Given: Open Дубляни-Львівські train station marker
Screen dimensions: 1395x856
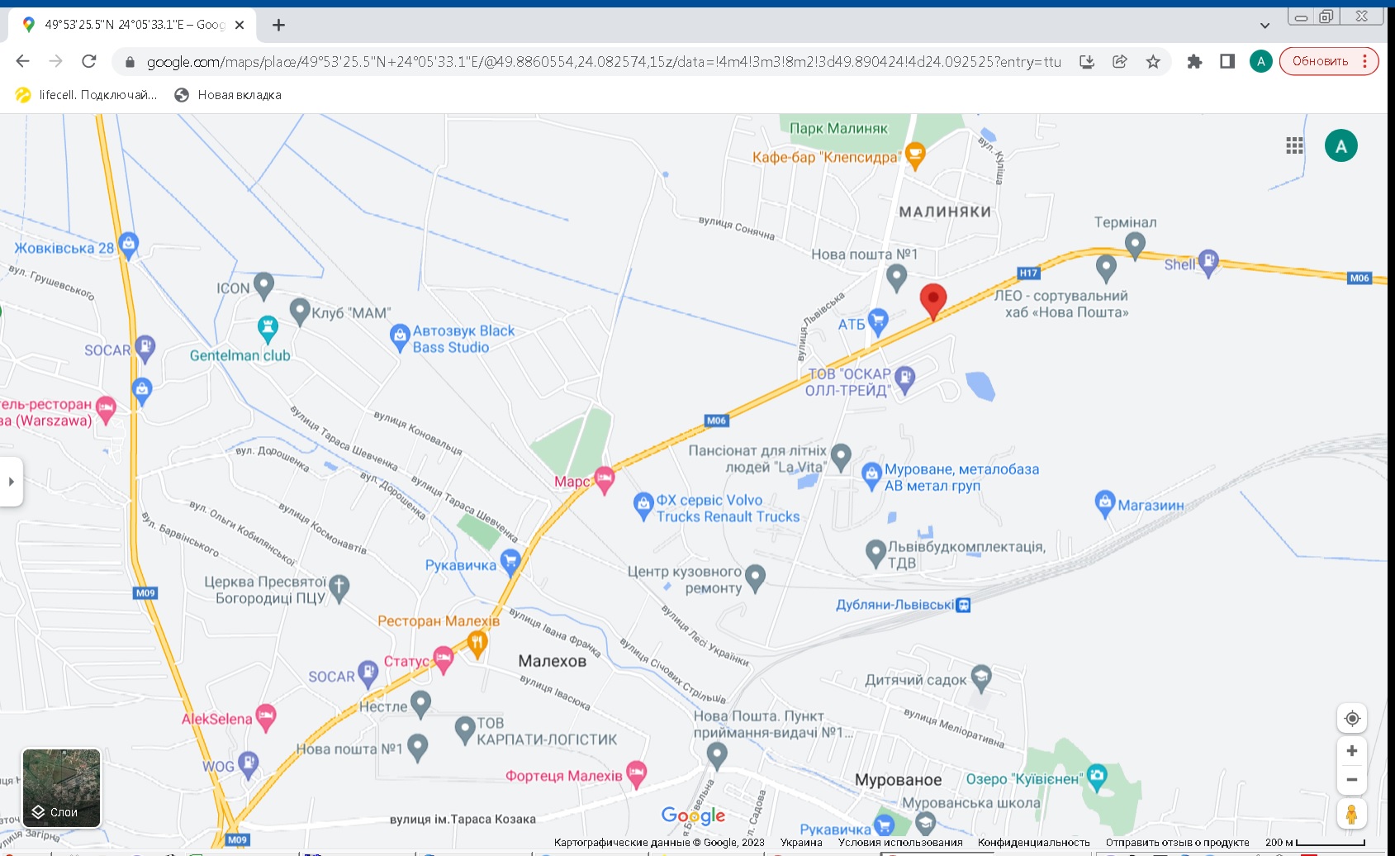Looking at the screenshot, I should tap(963, 605).
